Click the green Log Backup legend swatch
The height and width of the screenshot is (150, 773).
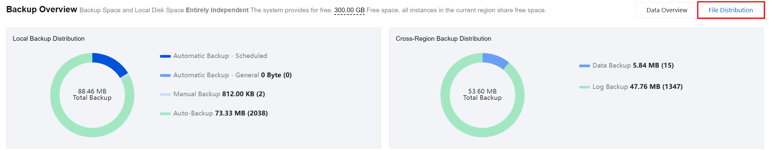pyautogui.click(x=584, y=87)
